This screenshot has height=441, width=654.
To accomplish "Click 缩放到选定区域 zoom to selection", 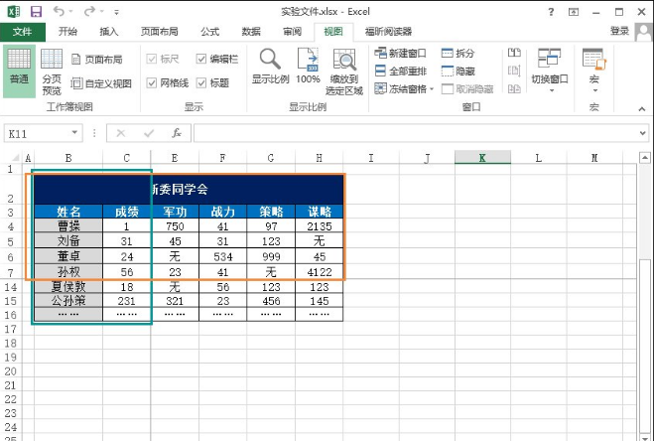I will (x=344, y=72).
